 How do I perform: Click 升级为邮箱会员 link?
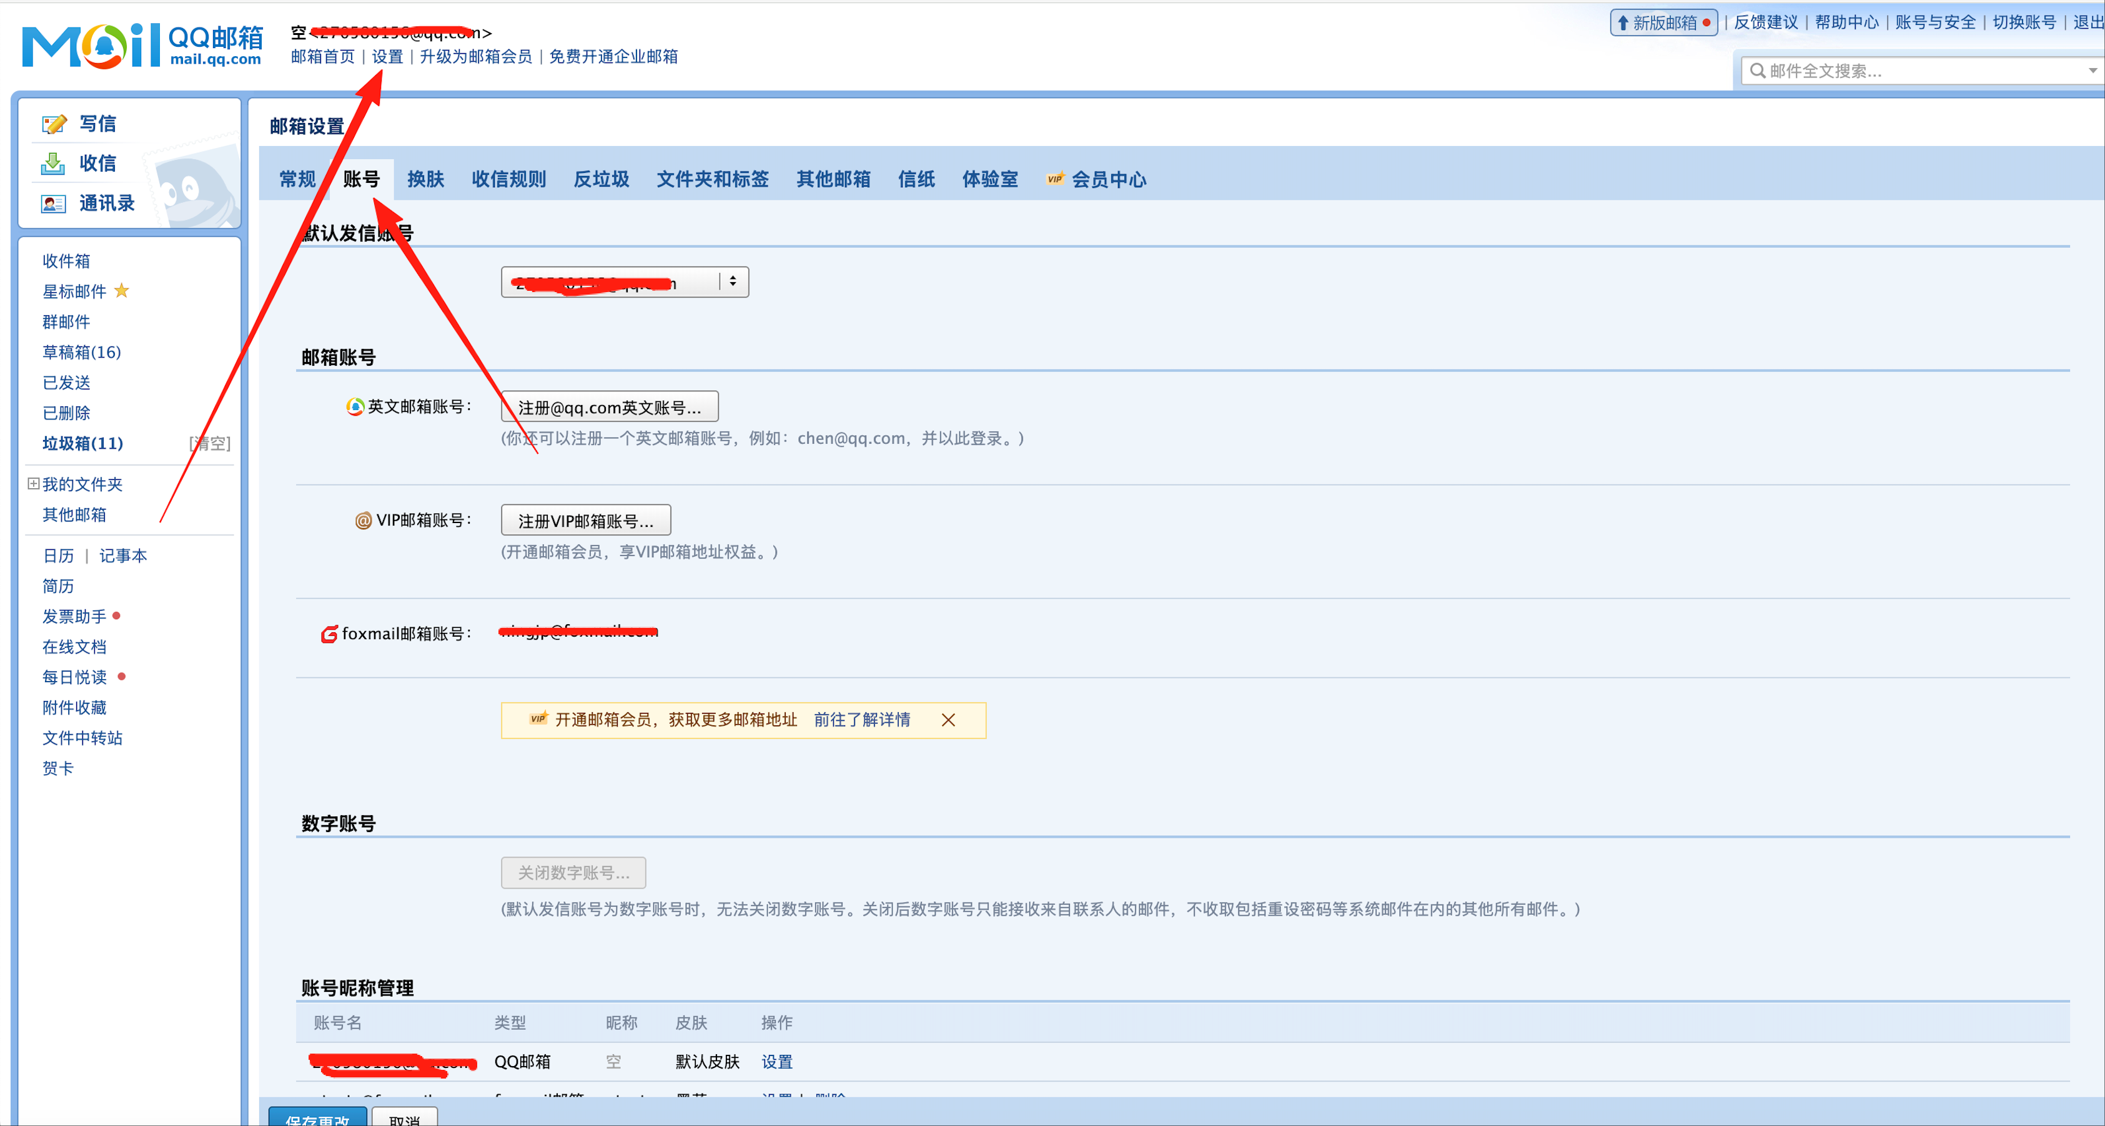click(x=475, y=56)
